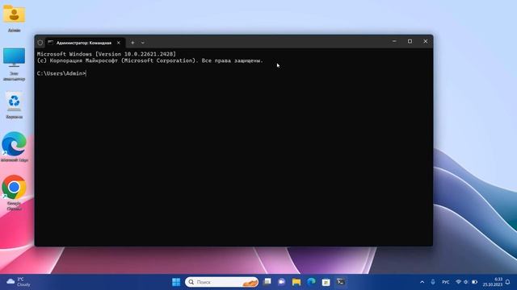Close the terminal window
Viewport: 517px width, 290px height.
coord(426,41)
